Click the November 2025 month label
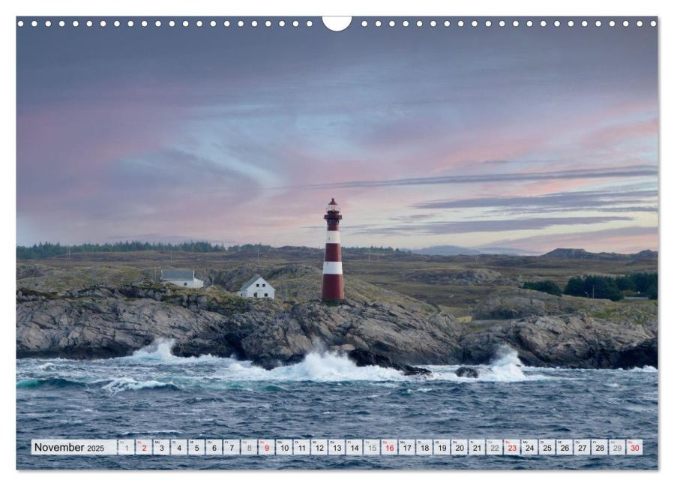The image size is (674, 486). [69, 448]
